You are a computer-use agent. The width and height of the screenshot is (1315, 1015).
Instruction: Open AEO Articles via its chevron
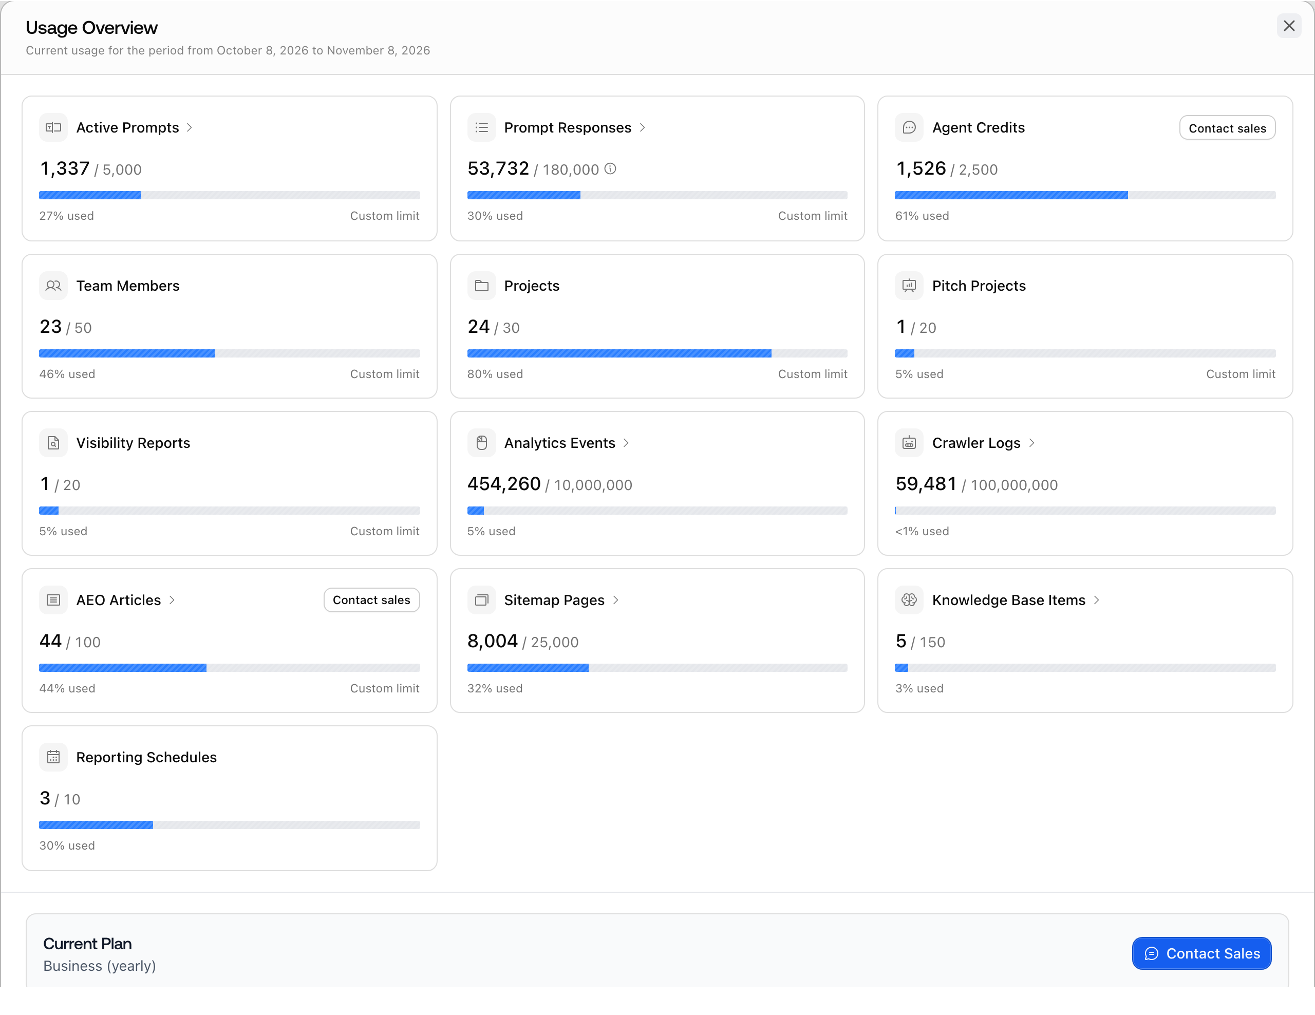click(x=172, y=600)
